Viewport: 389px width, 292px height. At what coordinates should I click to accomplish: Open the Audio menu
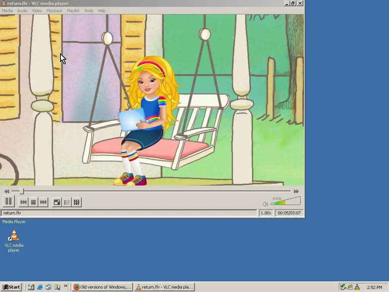22,11
